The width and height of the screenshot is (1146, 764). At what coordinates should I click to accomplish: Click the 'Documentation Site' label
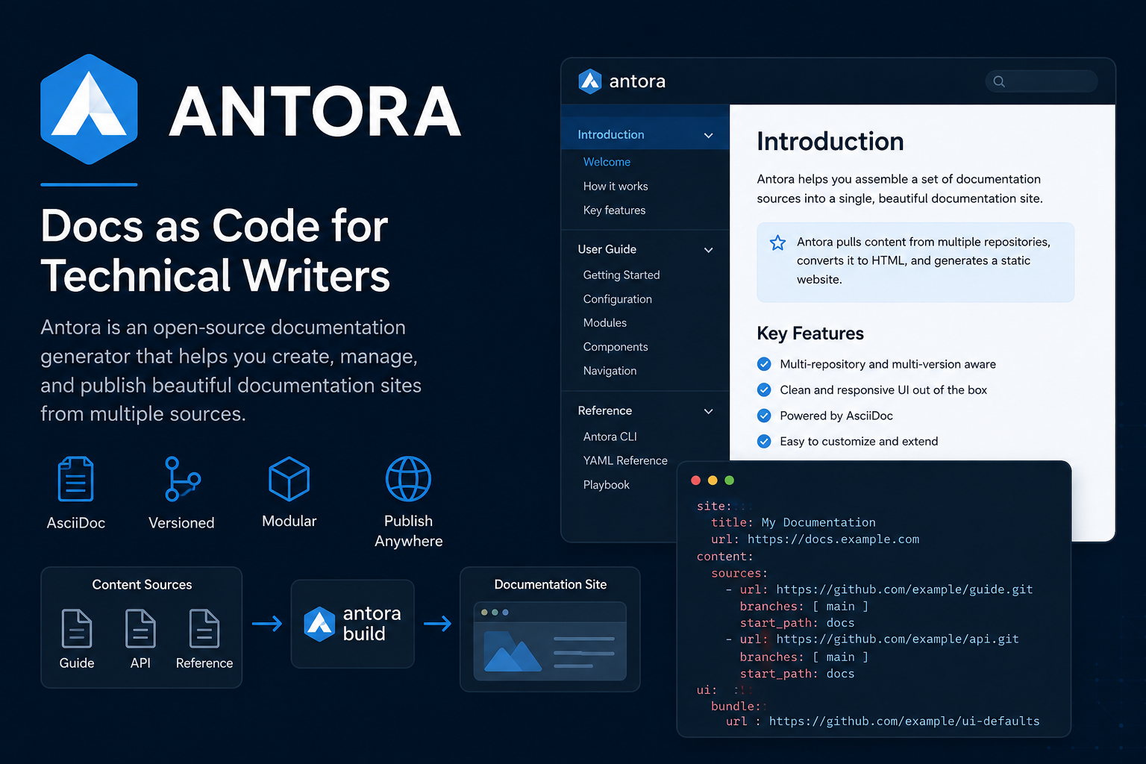(x=551, y=584)
